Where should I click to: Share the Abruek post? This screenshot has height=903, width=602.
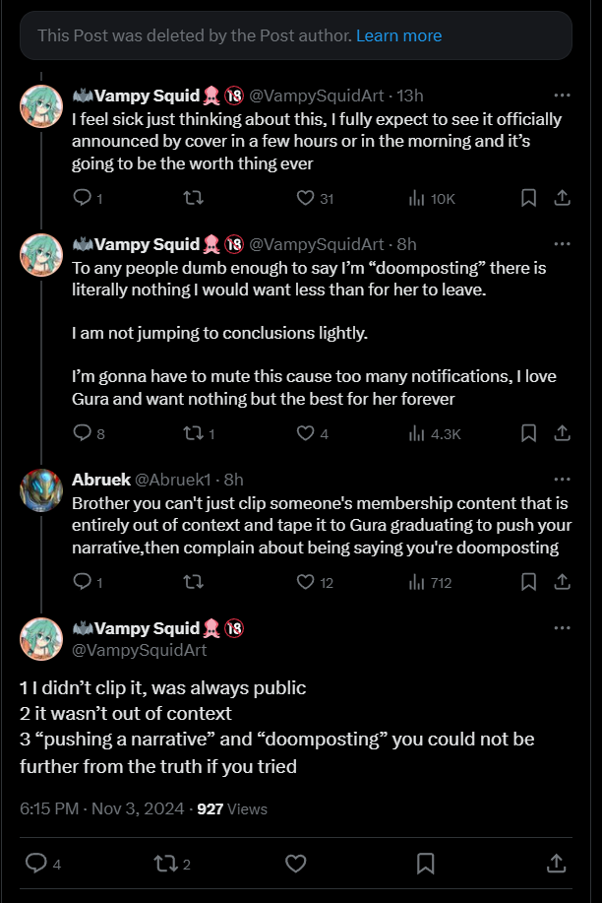(x=562, y=582)
